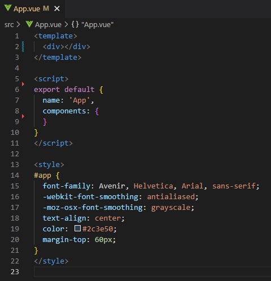The image size is (271, 281).
Task: Click the Helvetica font value
Action: click(x=153, y=186)
